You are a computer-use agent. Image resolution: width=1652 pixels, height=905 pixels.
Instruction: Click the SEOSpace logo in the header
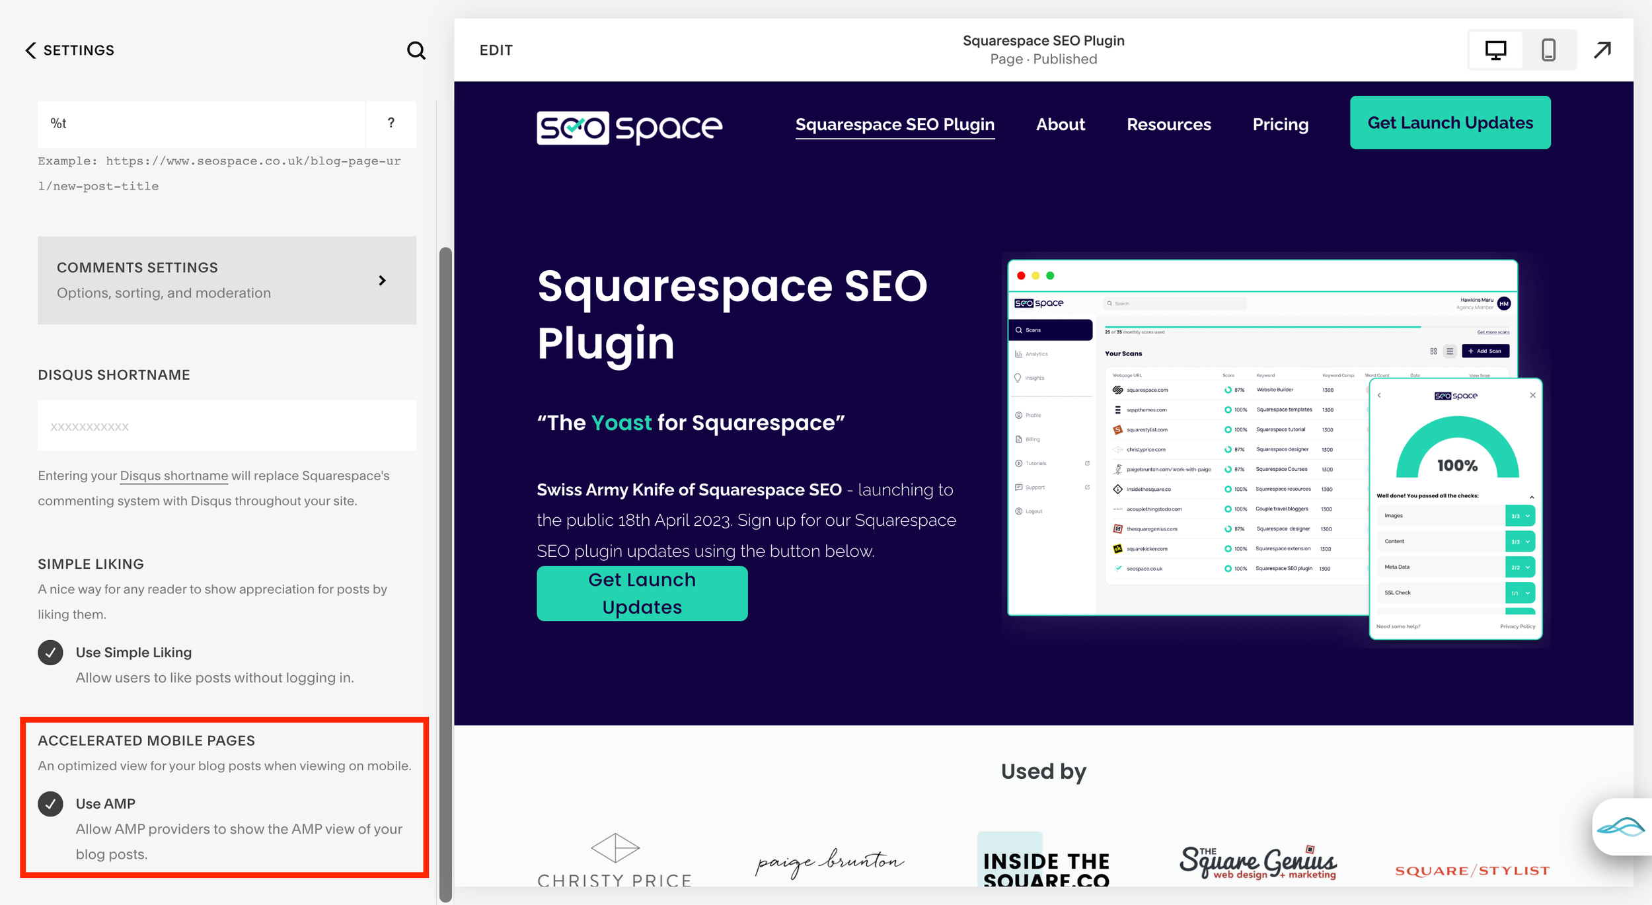629,127
